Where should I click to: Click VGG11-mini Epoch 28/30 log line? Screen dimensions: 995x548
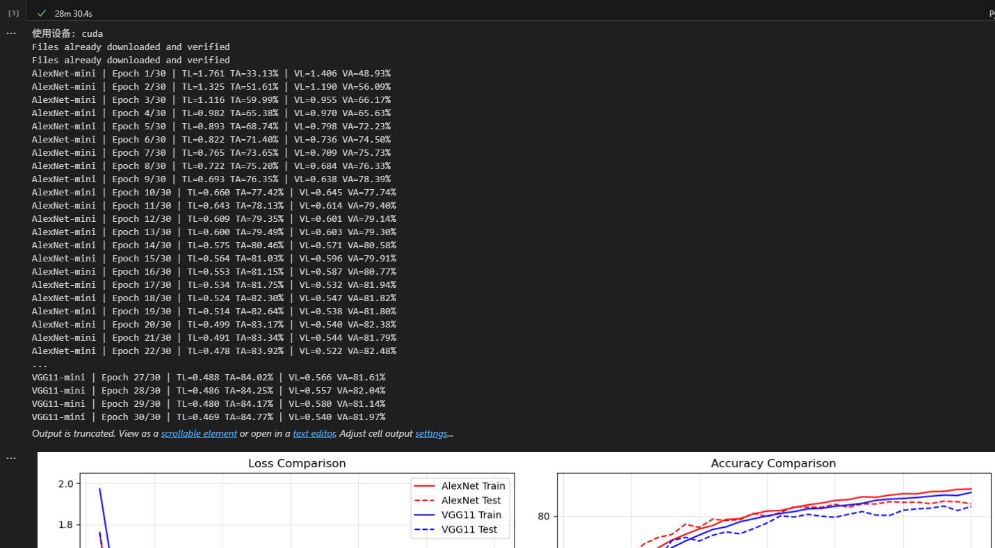[209, 390]
